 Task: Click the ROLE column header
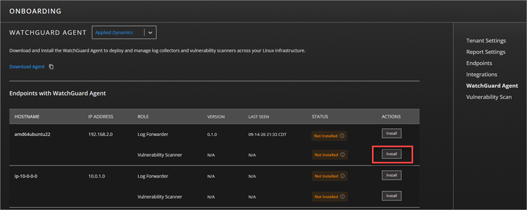(143, 117)
